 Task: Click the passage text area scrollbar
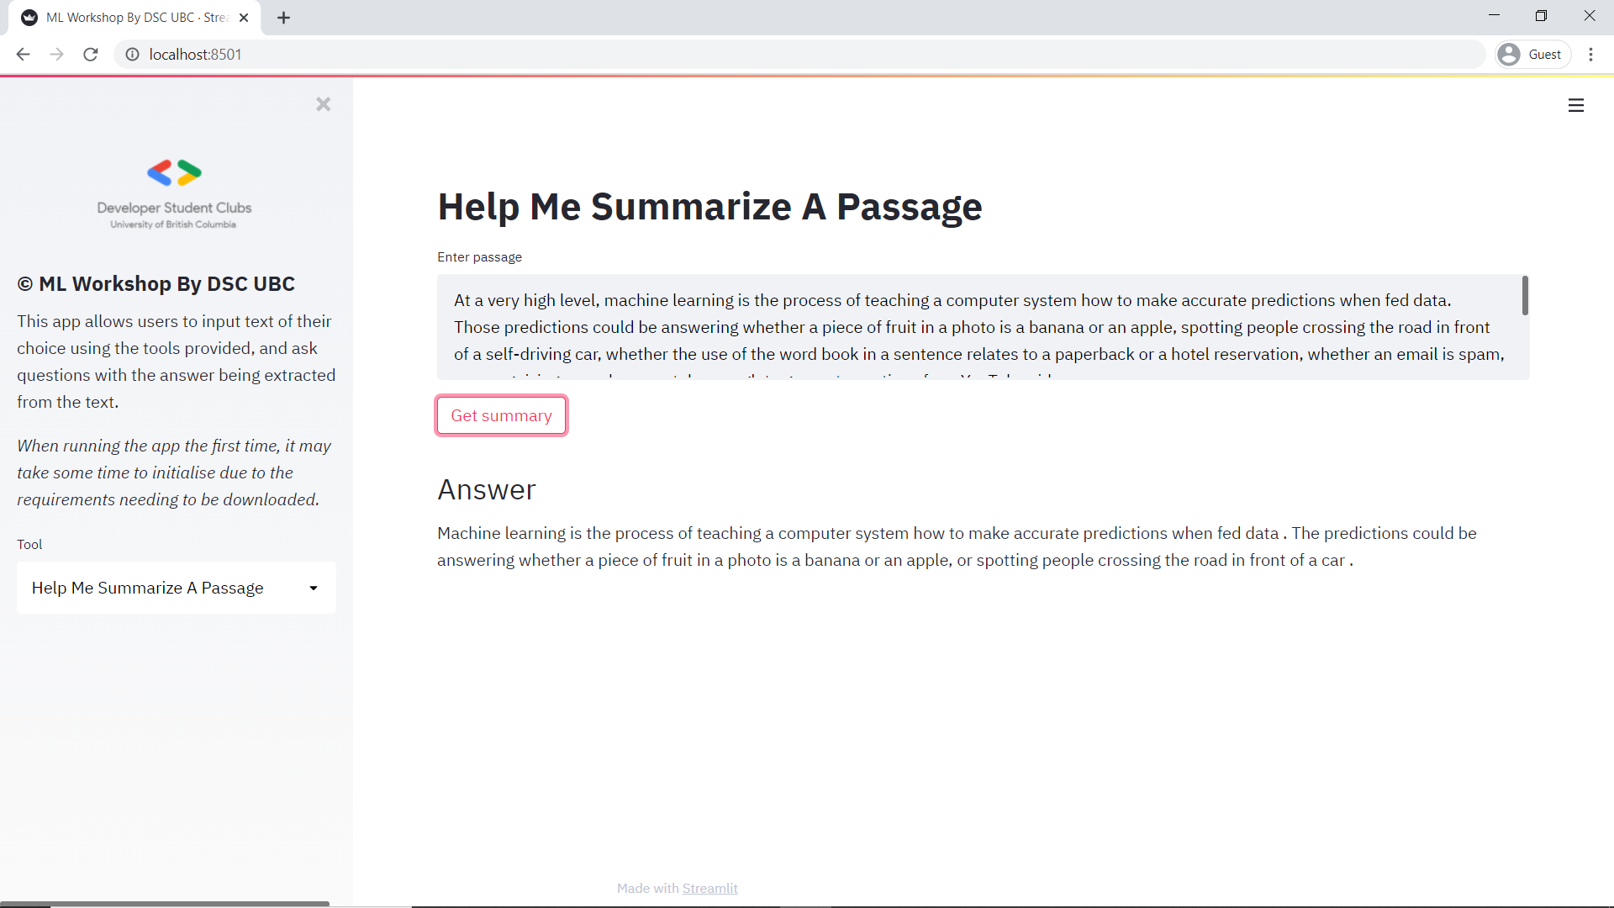(1525, 296)
